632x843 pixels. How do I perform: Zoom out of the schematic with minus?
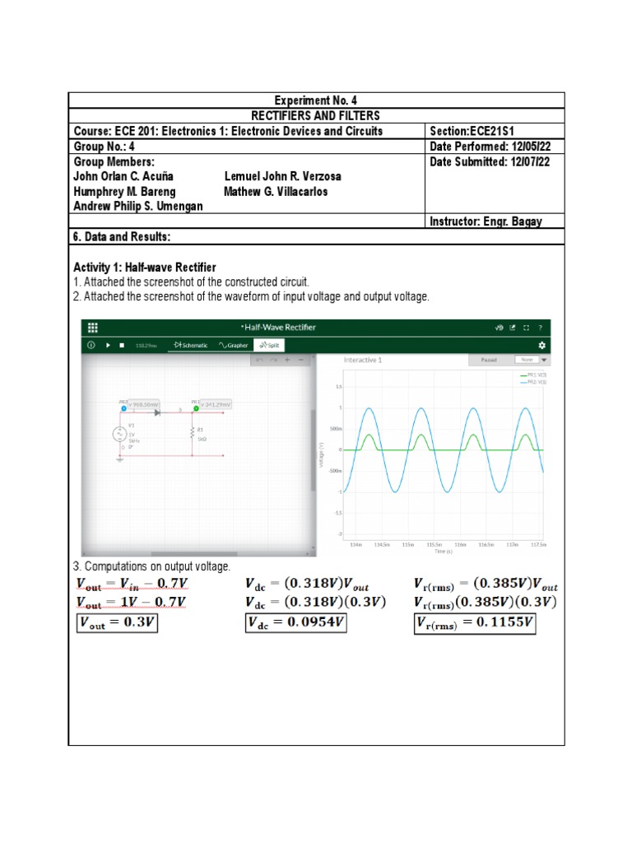pyautogui.click(x=301, y=360)
